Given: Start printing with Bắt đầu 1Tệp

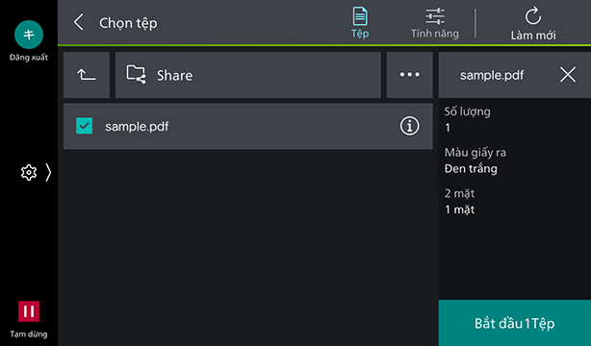Looking at the screenshot, I should pos(515,323).
